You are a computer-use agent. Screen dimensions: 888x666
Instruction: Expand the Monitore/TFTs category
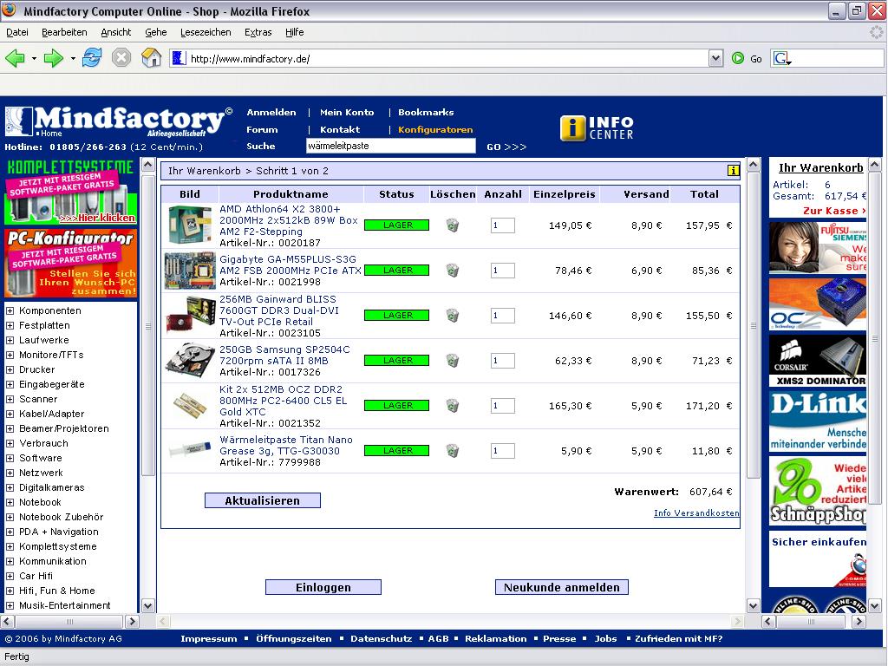coord(10,355)
